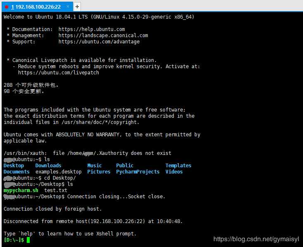303x247 pixels.
Task: Click the Downloads directory name
Action: click(48, 166)
